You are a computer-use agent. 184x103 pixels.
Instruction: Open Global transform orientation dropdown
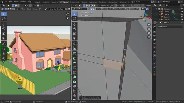tap(103, 5)
